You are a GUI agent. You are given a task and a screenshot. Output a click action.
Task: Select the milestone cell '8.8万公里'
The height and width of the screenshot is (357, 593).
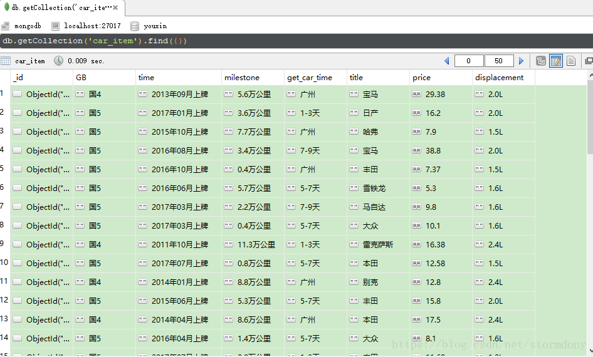point(253,282)
